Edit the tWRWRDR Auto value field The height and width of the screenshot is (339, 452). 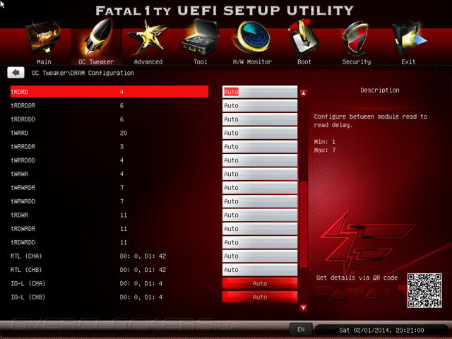coord(260,188)
